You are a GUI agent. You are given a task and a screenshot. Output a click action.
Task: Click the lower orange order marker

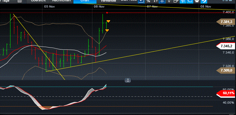click(x=107, y=31)
